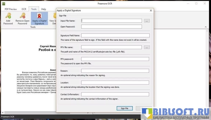The width and height of the screenshot is (211, 120).
Task: Close the Apply a Digital Signature dialog
Action: click(x=151, y=10)
